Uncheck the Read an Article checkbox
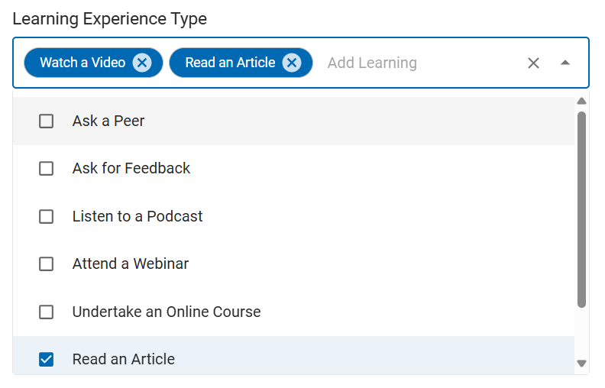The image size is (605, 388). click(x=47, y=359)
